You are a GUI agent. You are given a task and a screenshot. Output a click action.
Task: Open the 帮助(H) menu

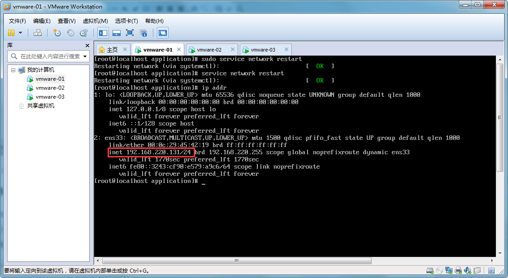point(154,21)
